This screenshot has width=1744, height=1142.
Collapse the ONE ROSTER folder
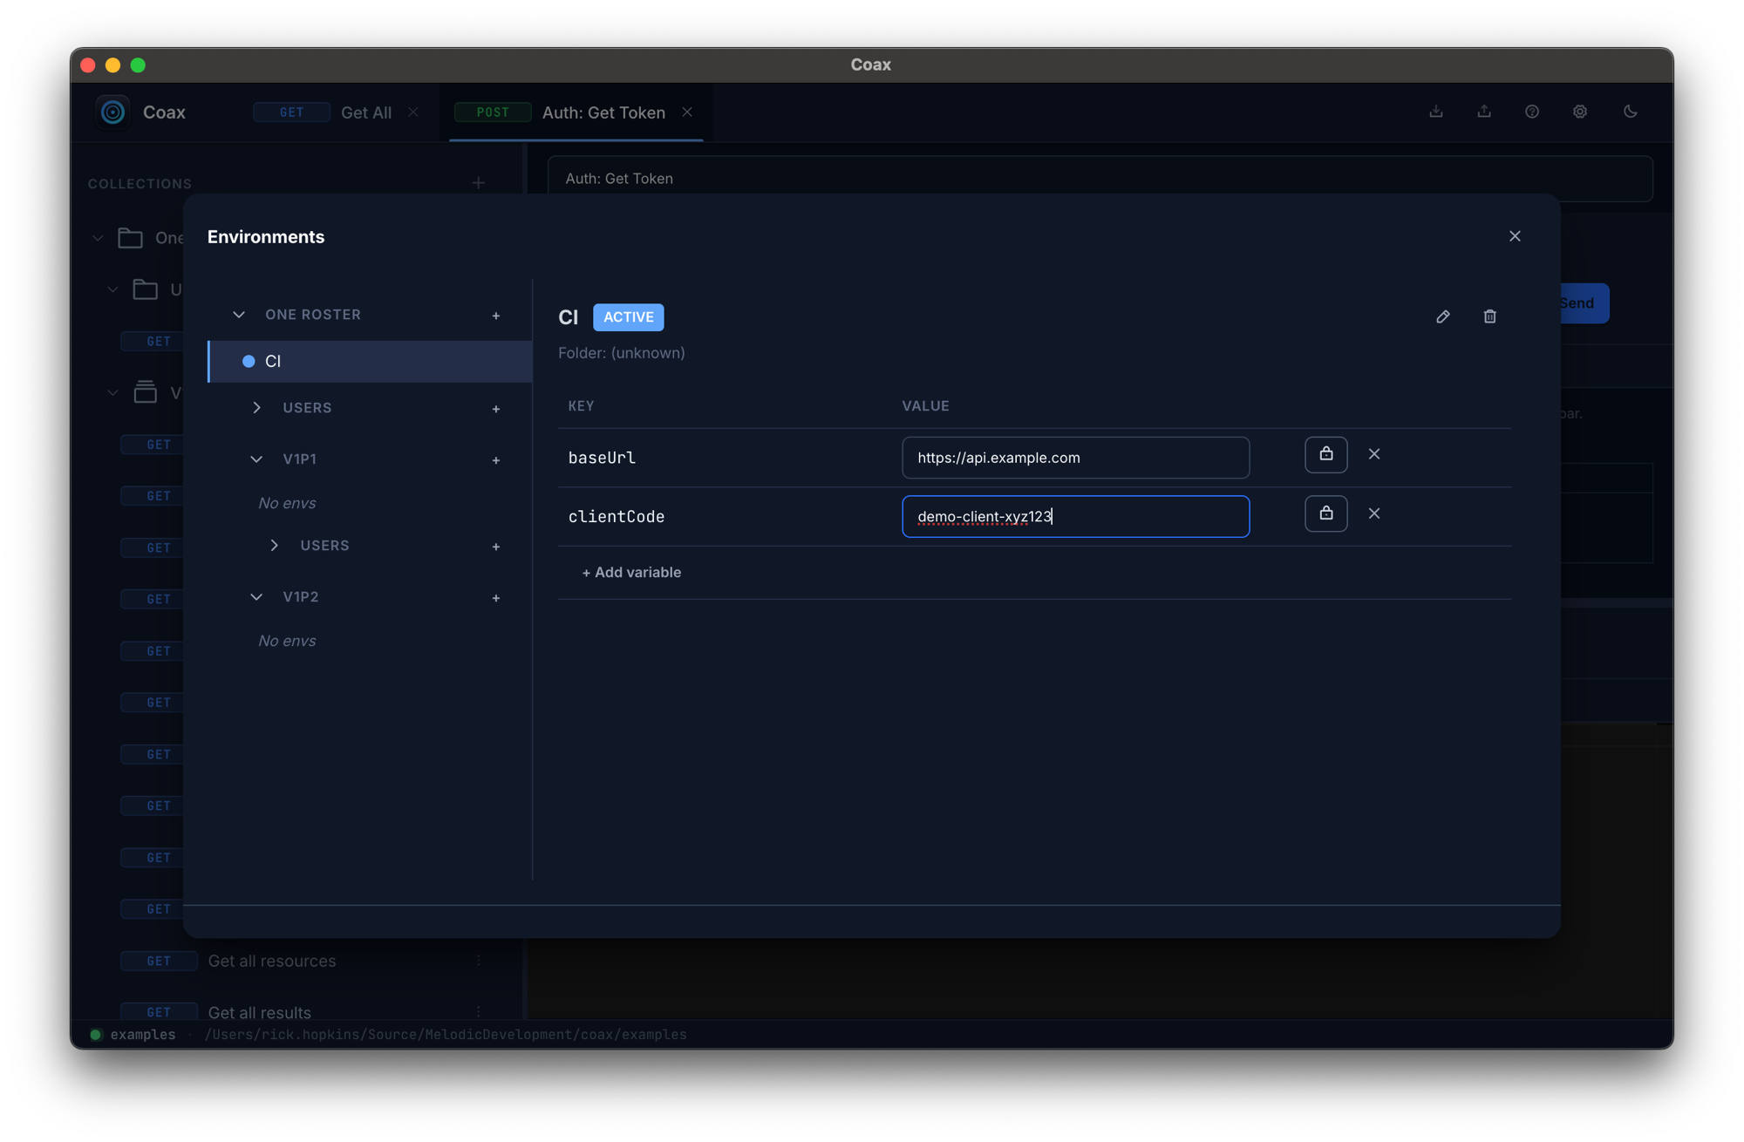(x=239, y=315)
